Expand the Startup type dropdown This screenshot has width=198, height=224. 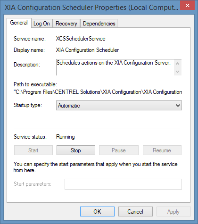(x=119, y=106)
